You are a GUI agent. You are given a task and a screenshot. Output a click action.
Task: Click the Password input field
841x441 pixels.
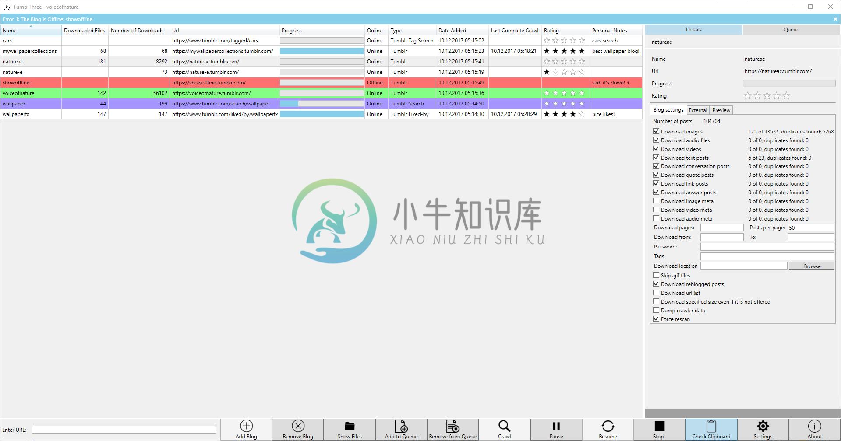point(767,247)
